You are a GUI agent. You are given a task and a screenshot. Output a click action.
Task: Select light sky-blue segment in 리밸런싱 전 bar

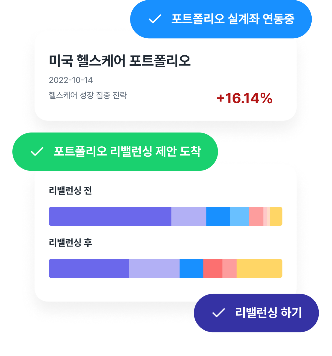[240, 216]
